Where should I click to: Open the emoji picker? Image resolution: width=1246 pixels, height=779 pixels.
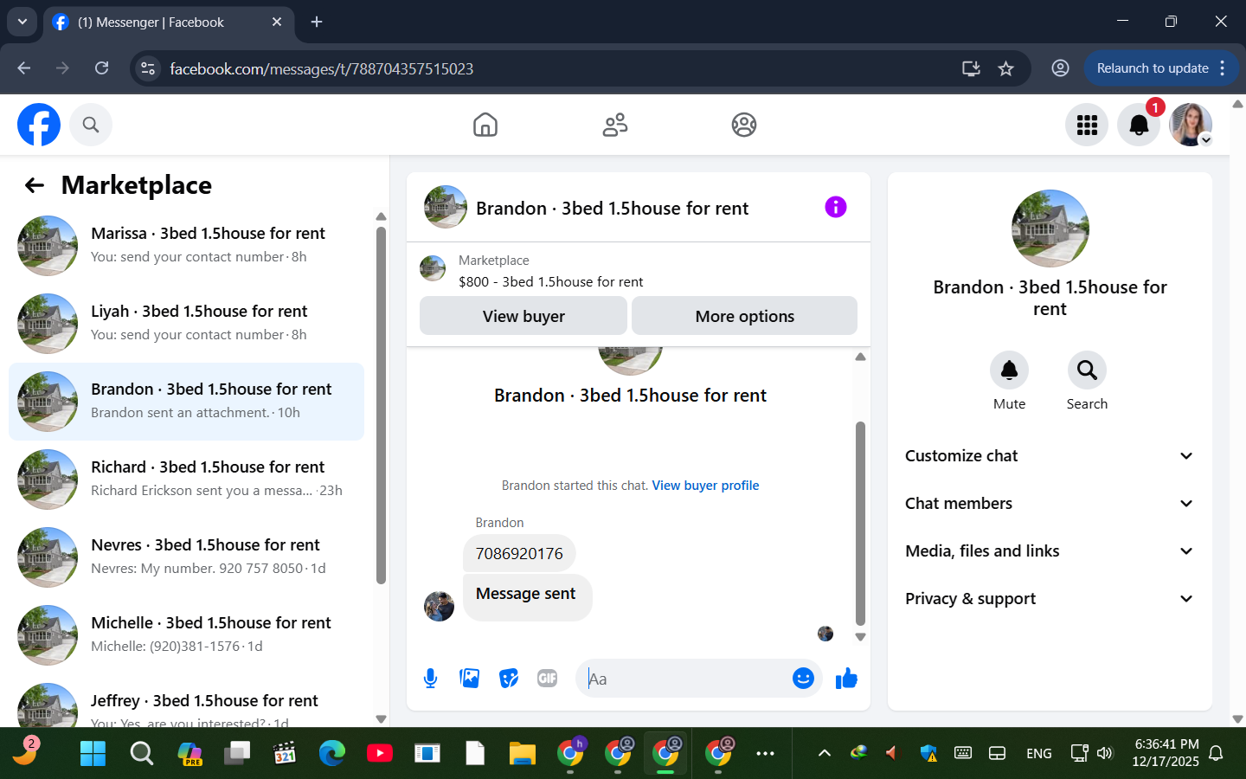[x=803, y=679]
